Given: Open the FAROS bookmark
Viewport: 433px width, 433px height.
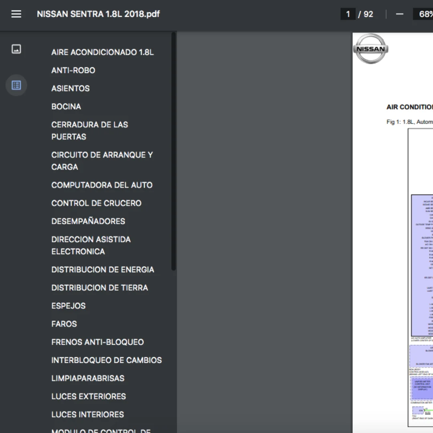Looking at the screenshot, I should (x=64, y=324).
